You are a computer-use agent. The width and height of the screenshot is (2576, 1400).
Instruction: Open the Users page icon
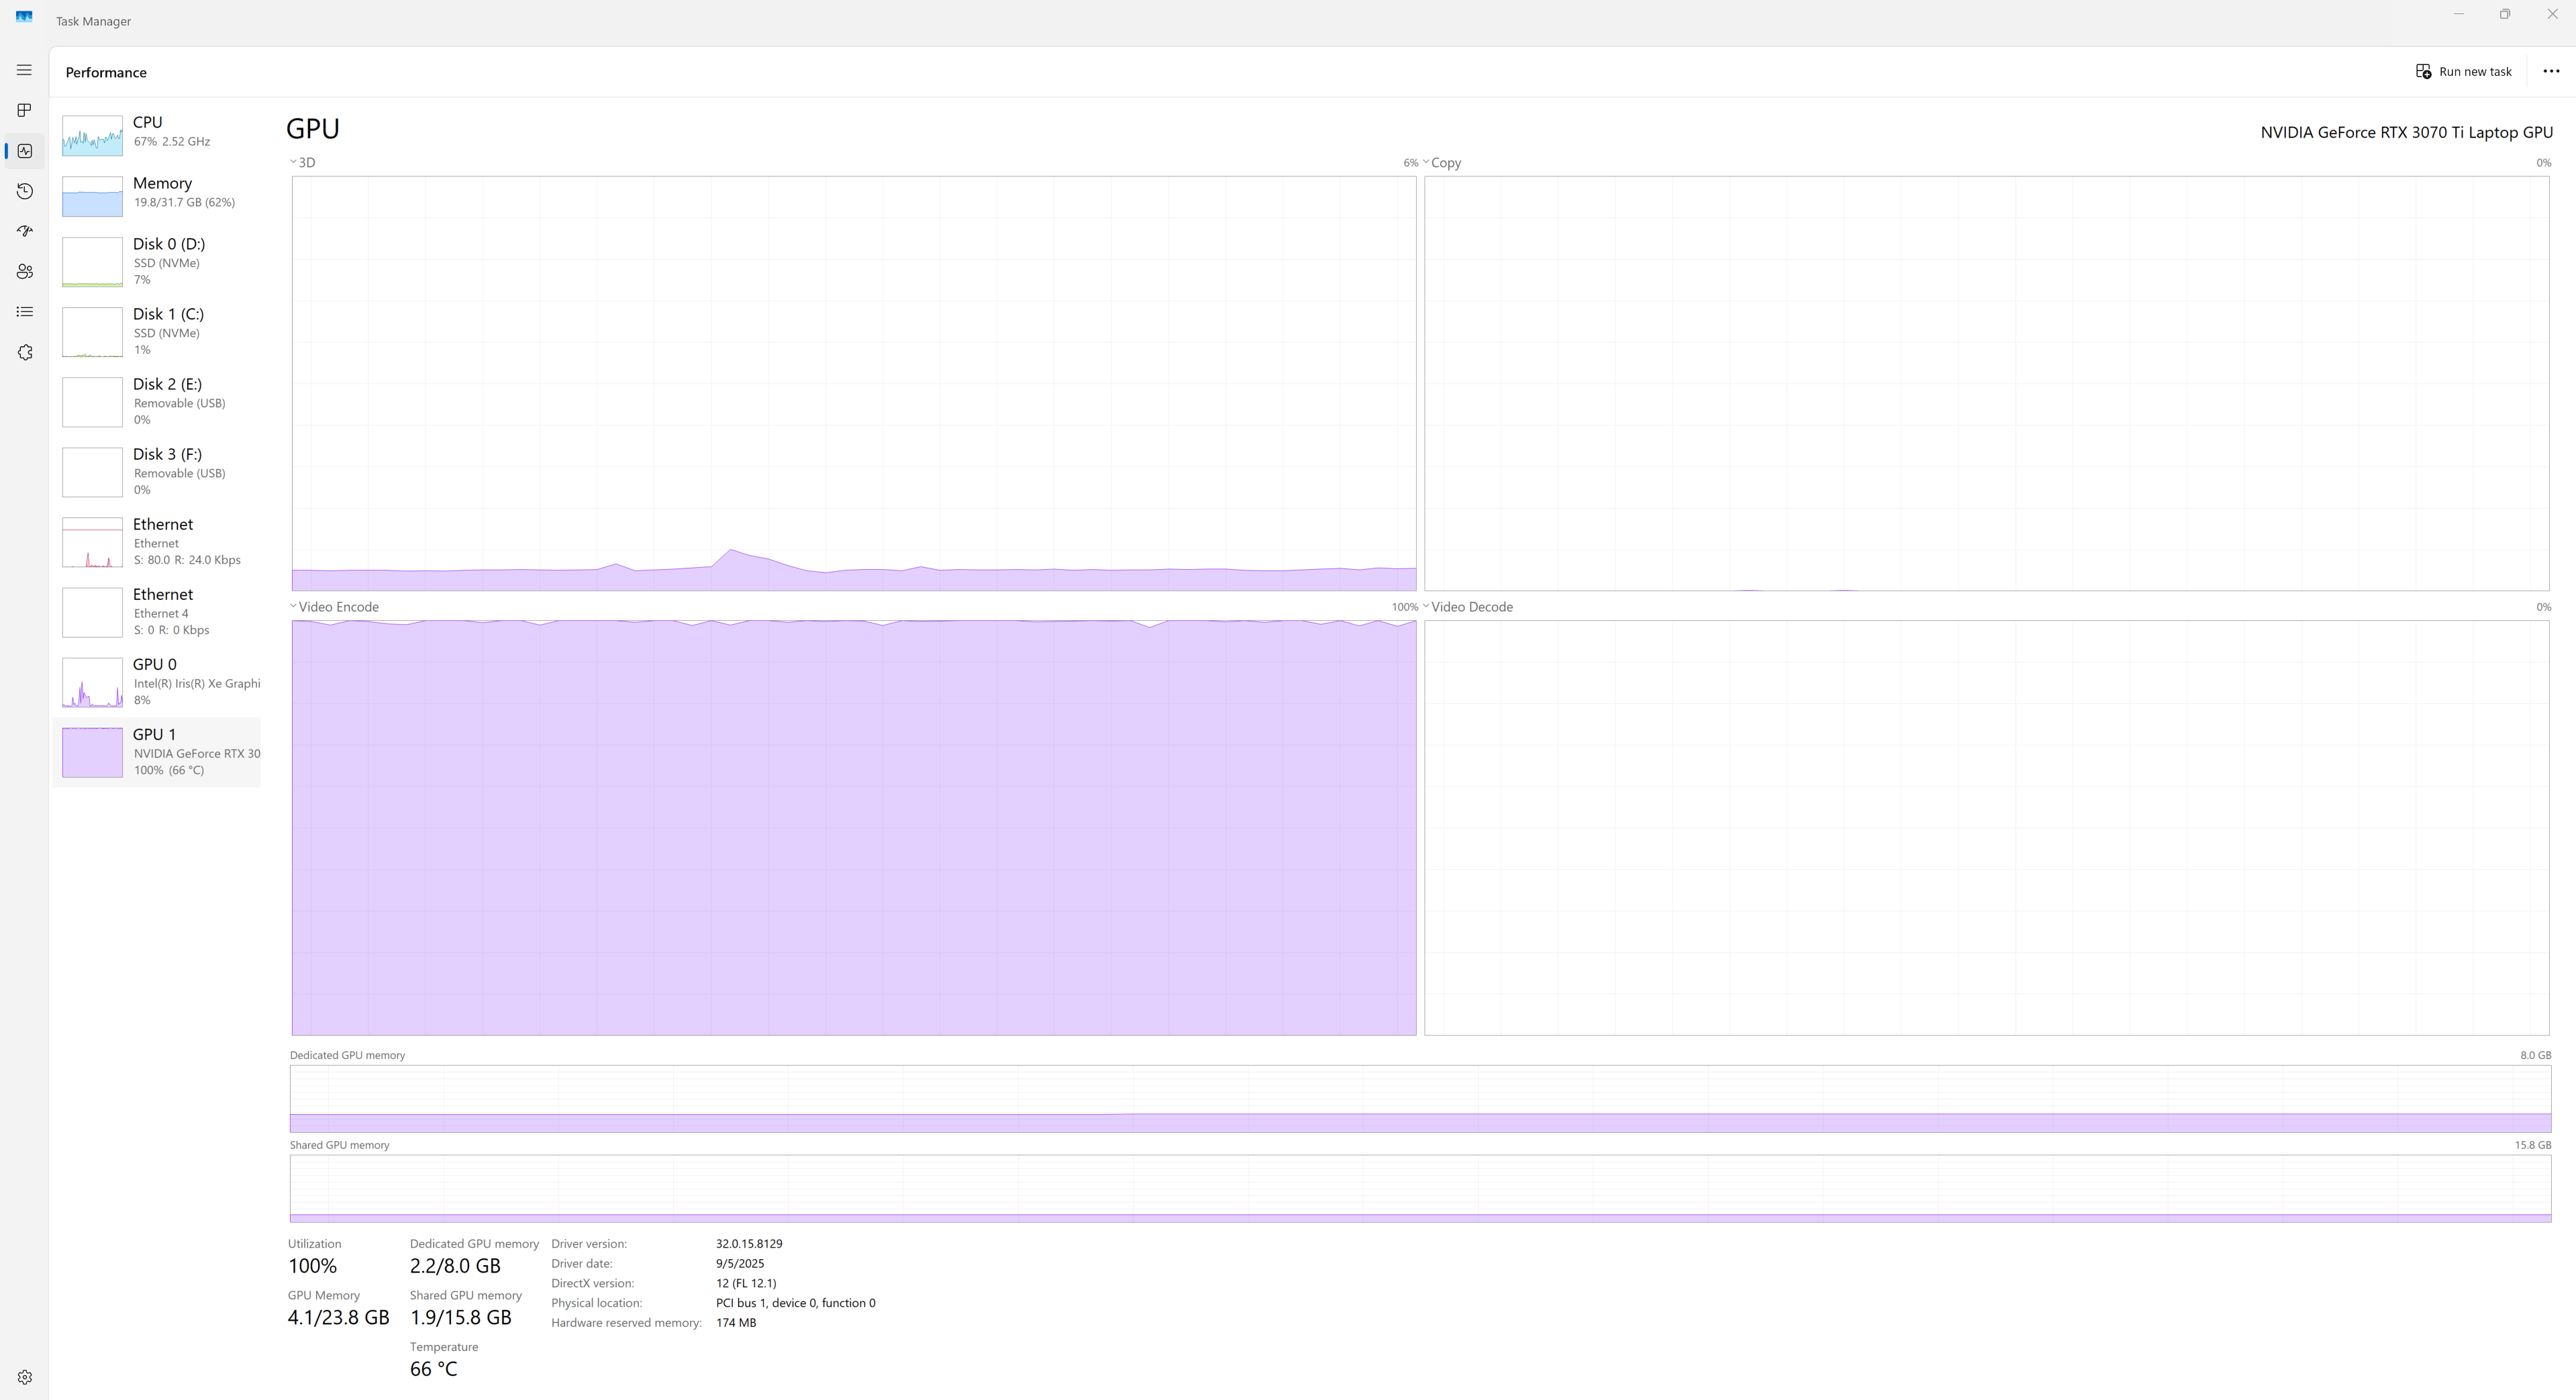24,272
